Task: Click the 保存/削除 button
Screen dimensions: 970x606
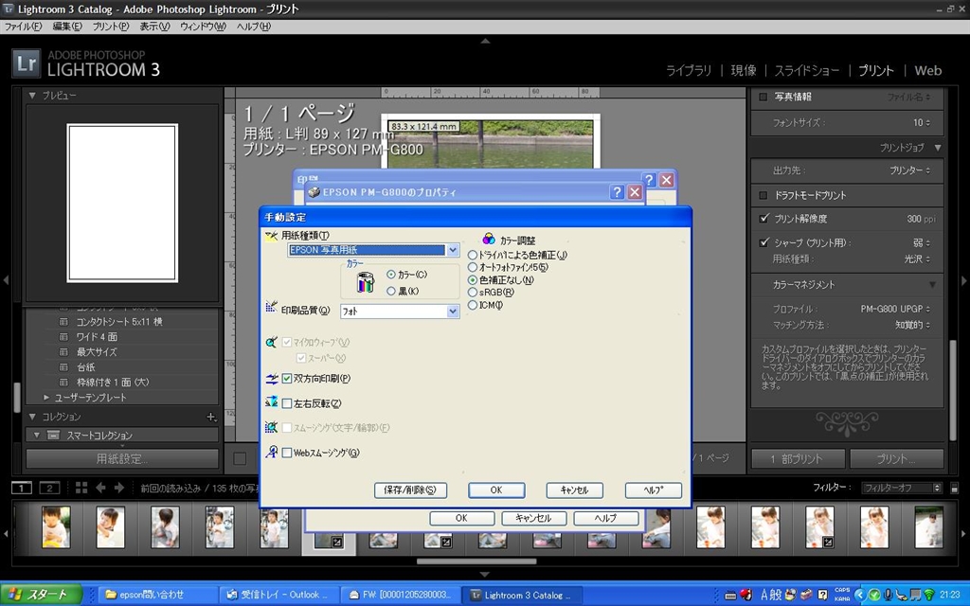Action: coord(410,490)
